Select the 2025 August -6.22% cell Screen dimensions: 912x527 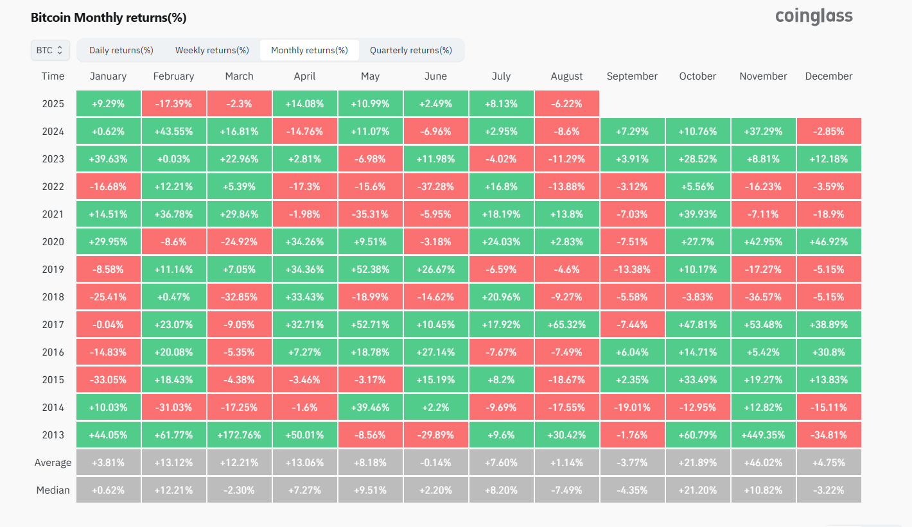[x=566, y=103]
